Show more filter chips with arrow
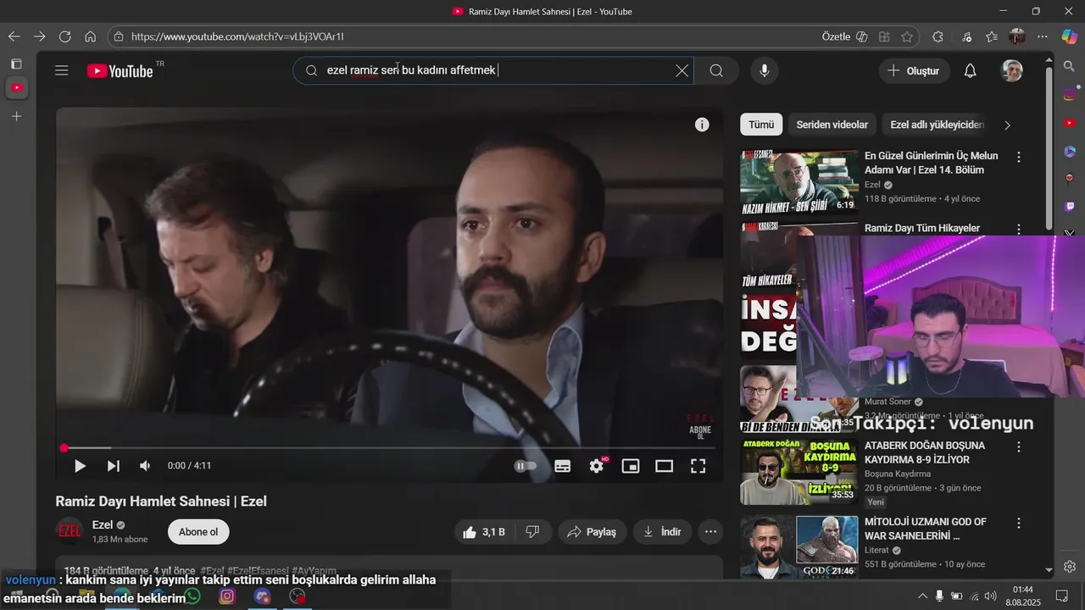Viewport: 1085px width, 610px height. [x=1007, y=125]
